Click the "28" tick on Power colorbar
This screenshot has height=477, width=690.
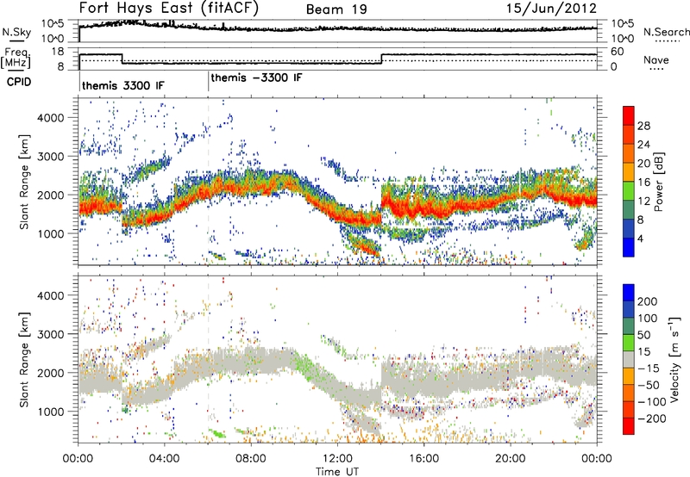coord(643,126)
